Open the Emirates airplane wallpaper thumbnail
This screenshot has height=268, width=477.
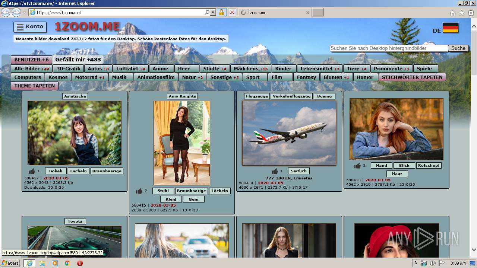289,133
